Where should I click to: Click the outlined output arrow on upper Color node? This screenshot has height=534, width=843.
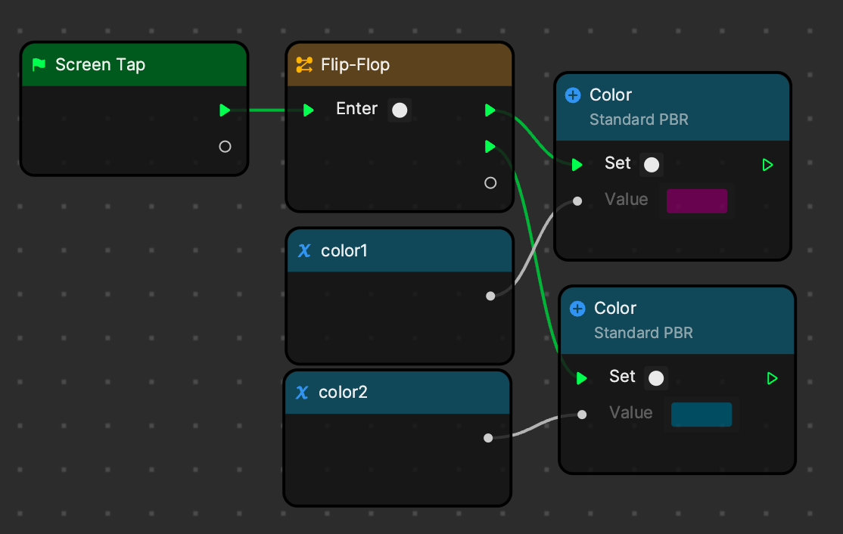pos(768,165)
